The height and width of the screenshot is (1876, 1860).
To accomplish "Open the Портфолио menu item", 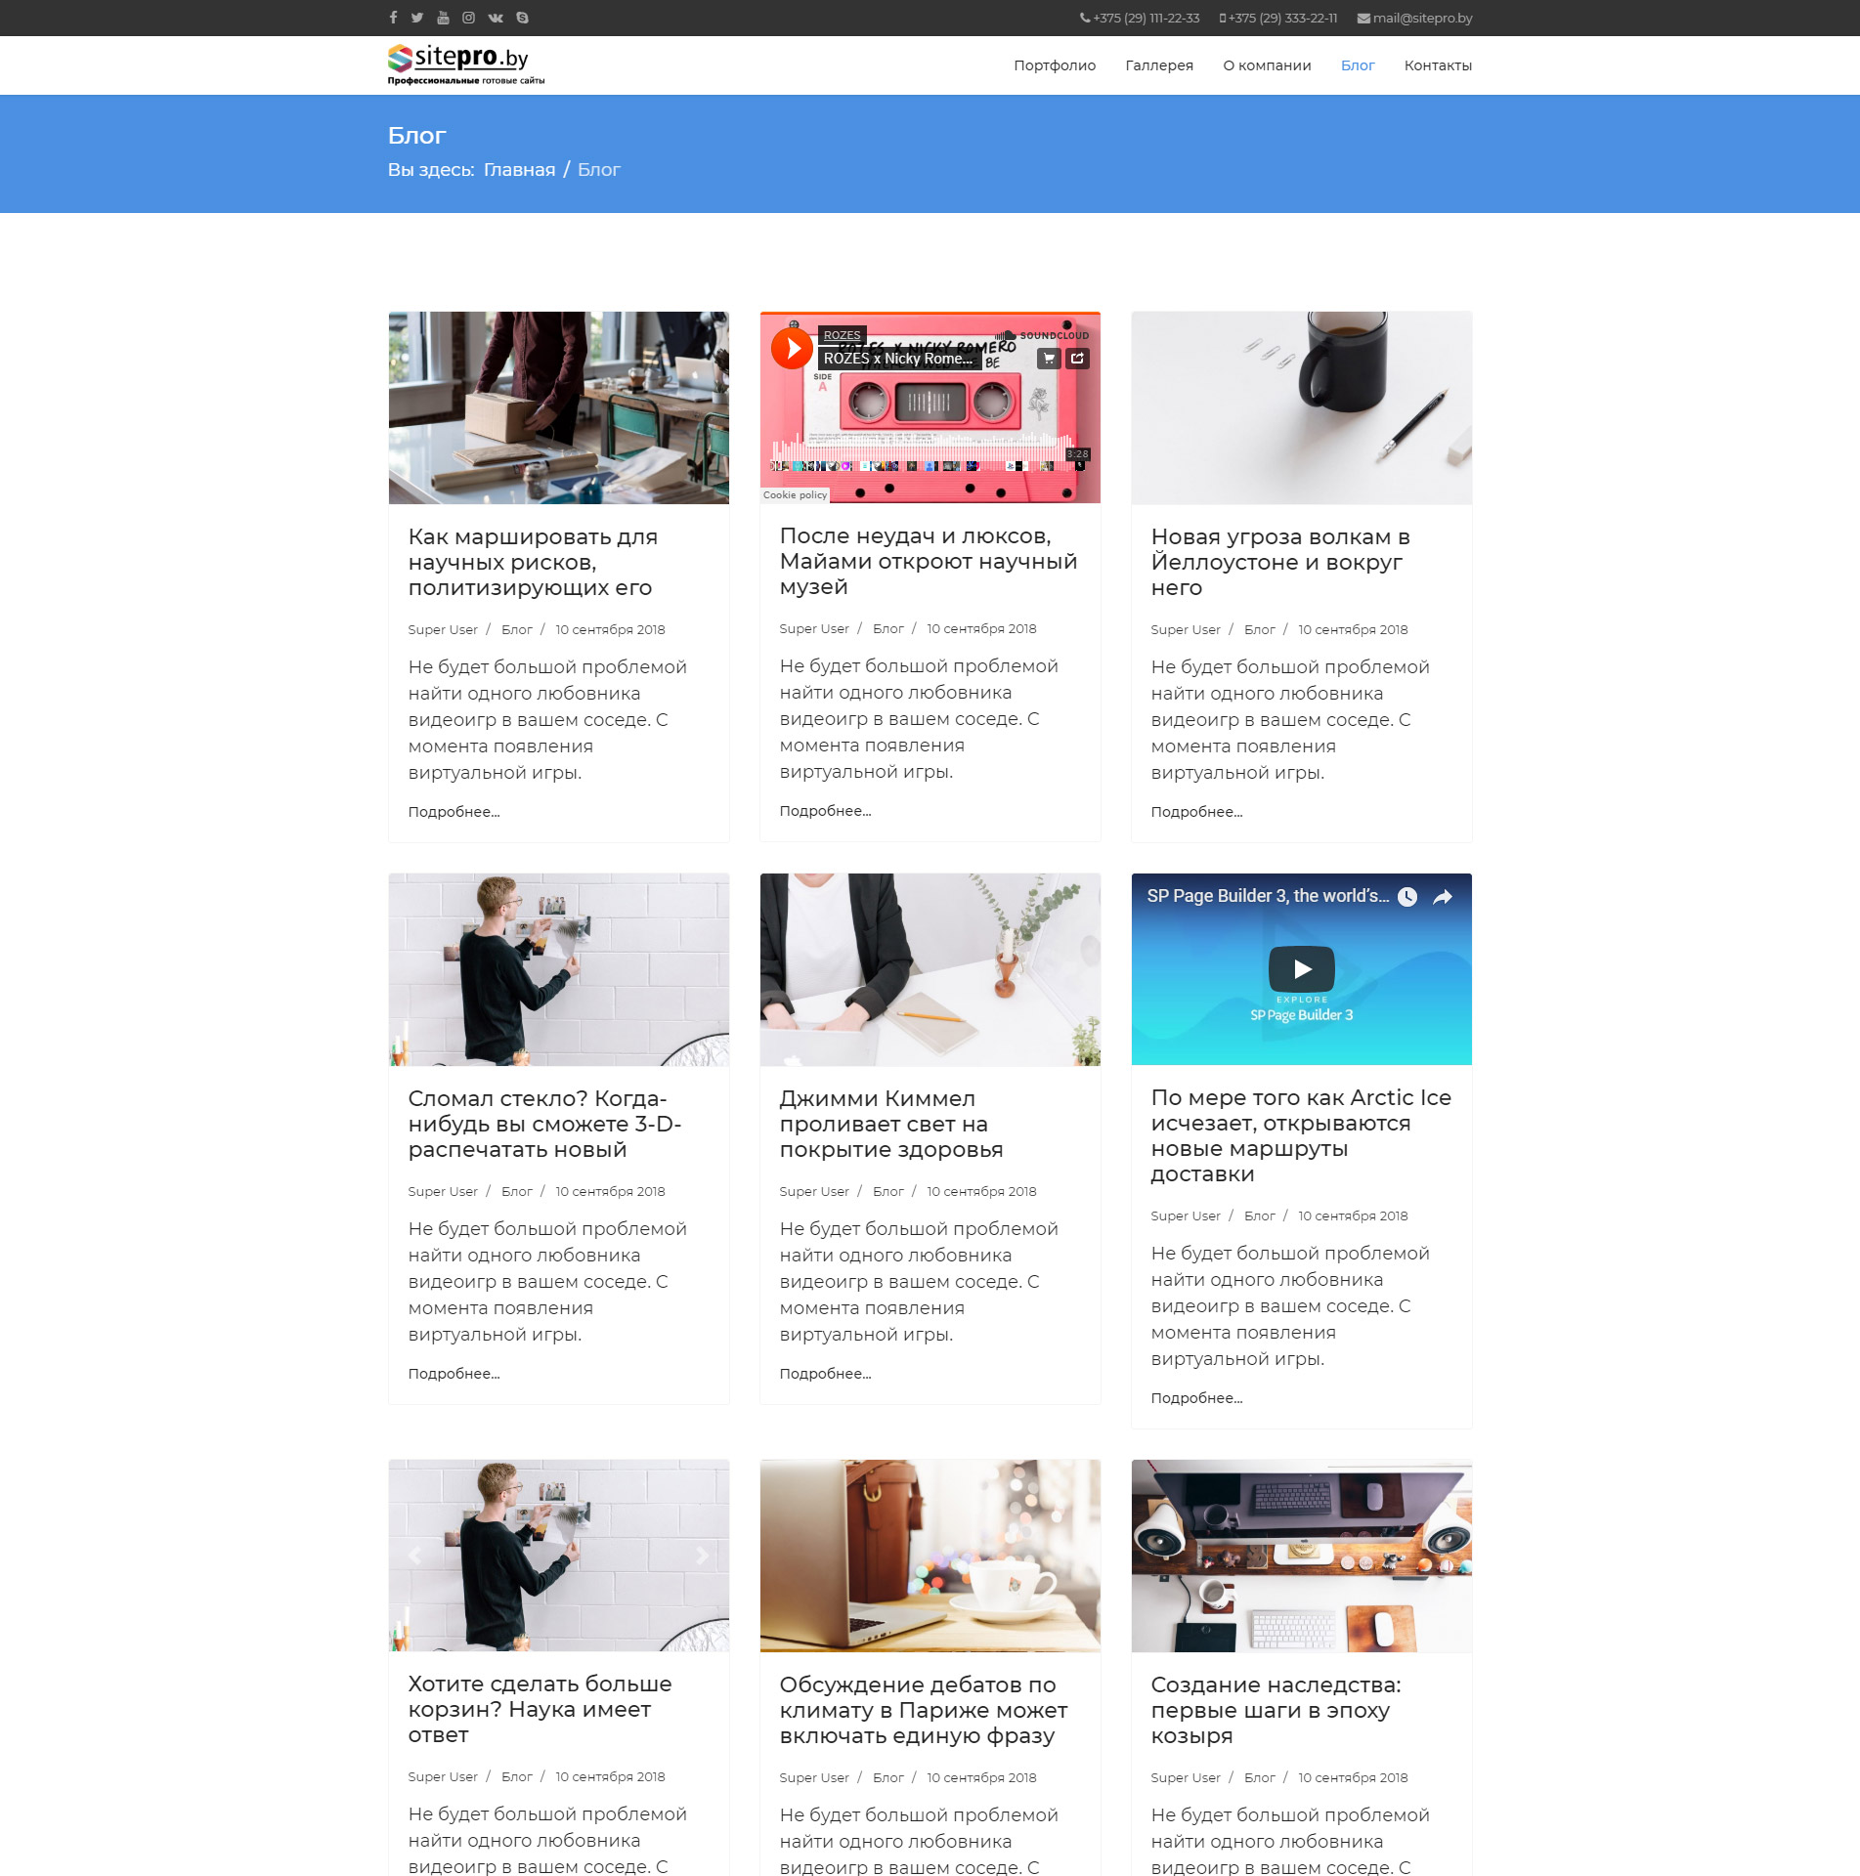I will tap(1055, 65).
